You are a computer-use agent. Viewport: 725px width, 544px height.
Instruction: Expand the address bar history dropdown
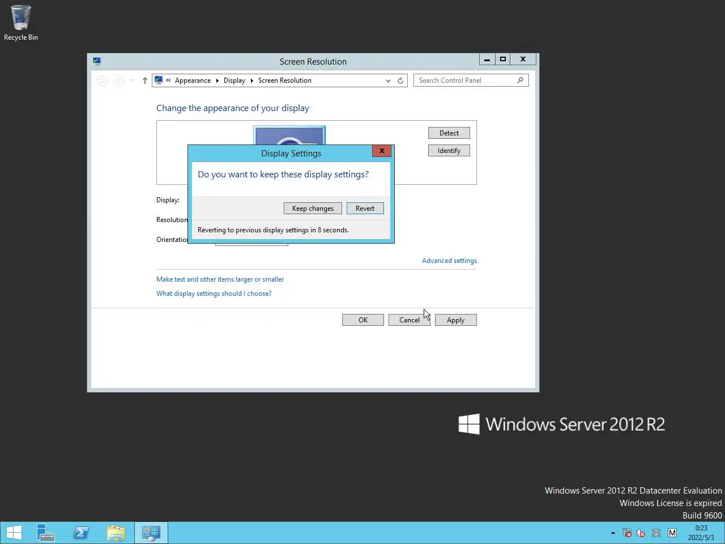coord(388,80)
